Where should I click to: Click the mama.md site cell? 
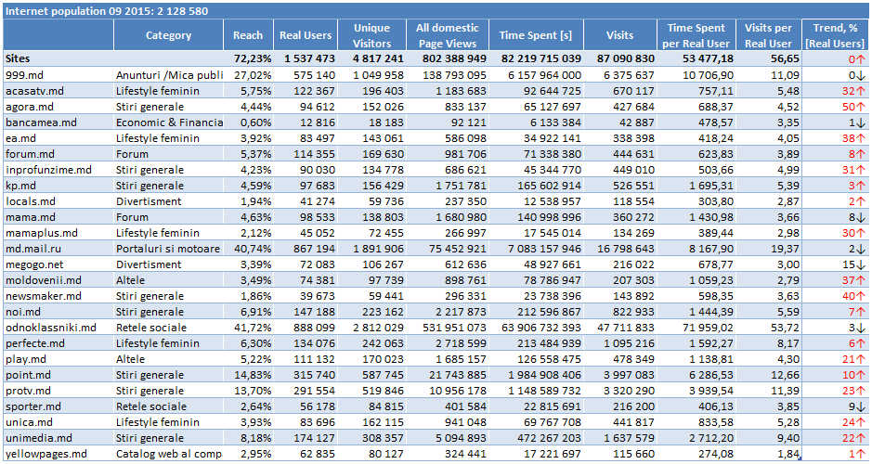click(x=58, y=217)
